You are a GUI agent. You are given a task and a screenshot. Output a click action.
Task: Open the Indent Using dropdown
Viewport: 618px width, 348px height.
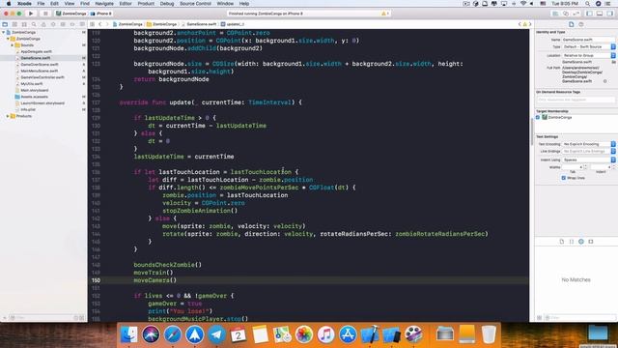click(588, 160)
